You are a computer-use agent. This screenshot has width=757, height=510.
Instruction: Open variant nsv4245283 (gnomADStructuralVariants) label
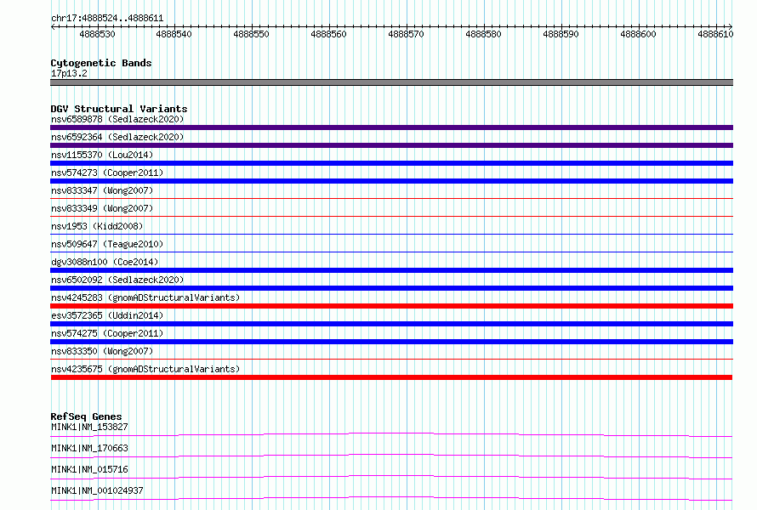(x=145, y=297)
